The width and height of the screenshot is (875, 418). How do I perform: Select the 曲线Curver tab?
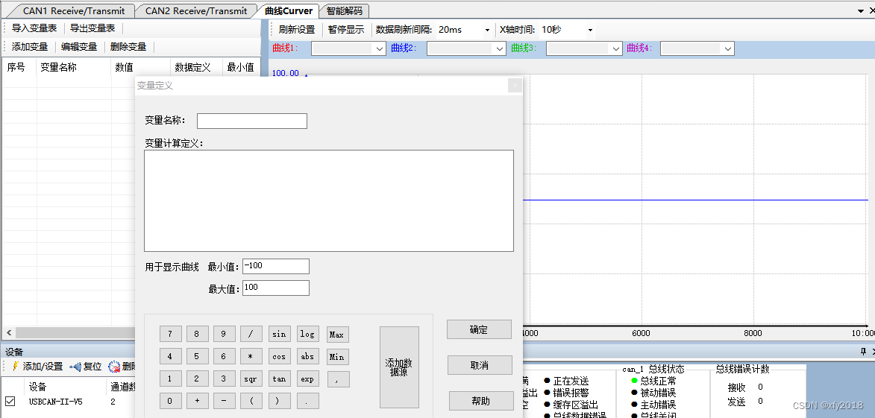coord(289,10)
